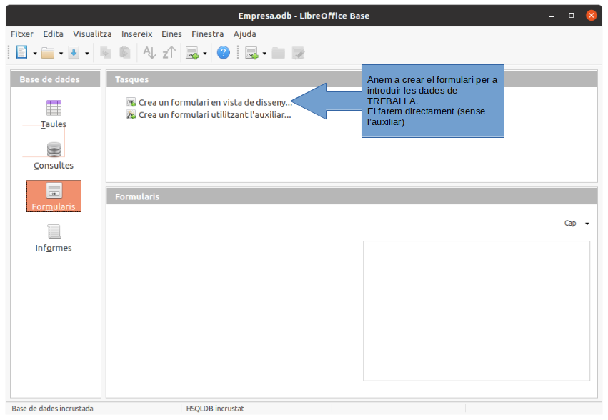This screenshot has height=420, width=608.
Task: Open the Fitxer menu
Action: [21, 34]
